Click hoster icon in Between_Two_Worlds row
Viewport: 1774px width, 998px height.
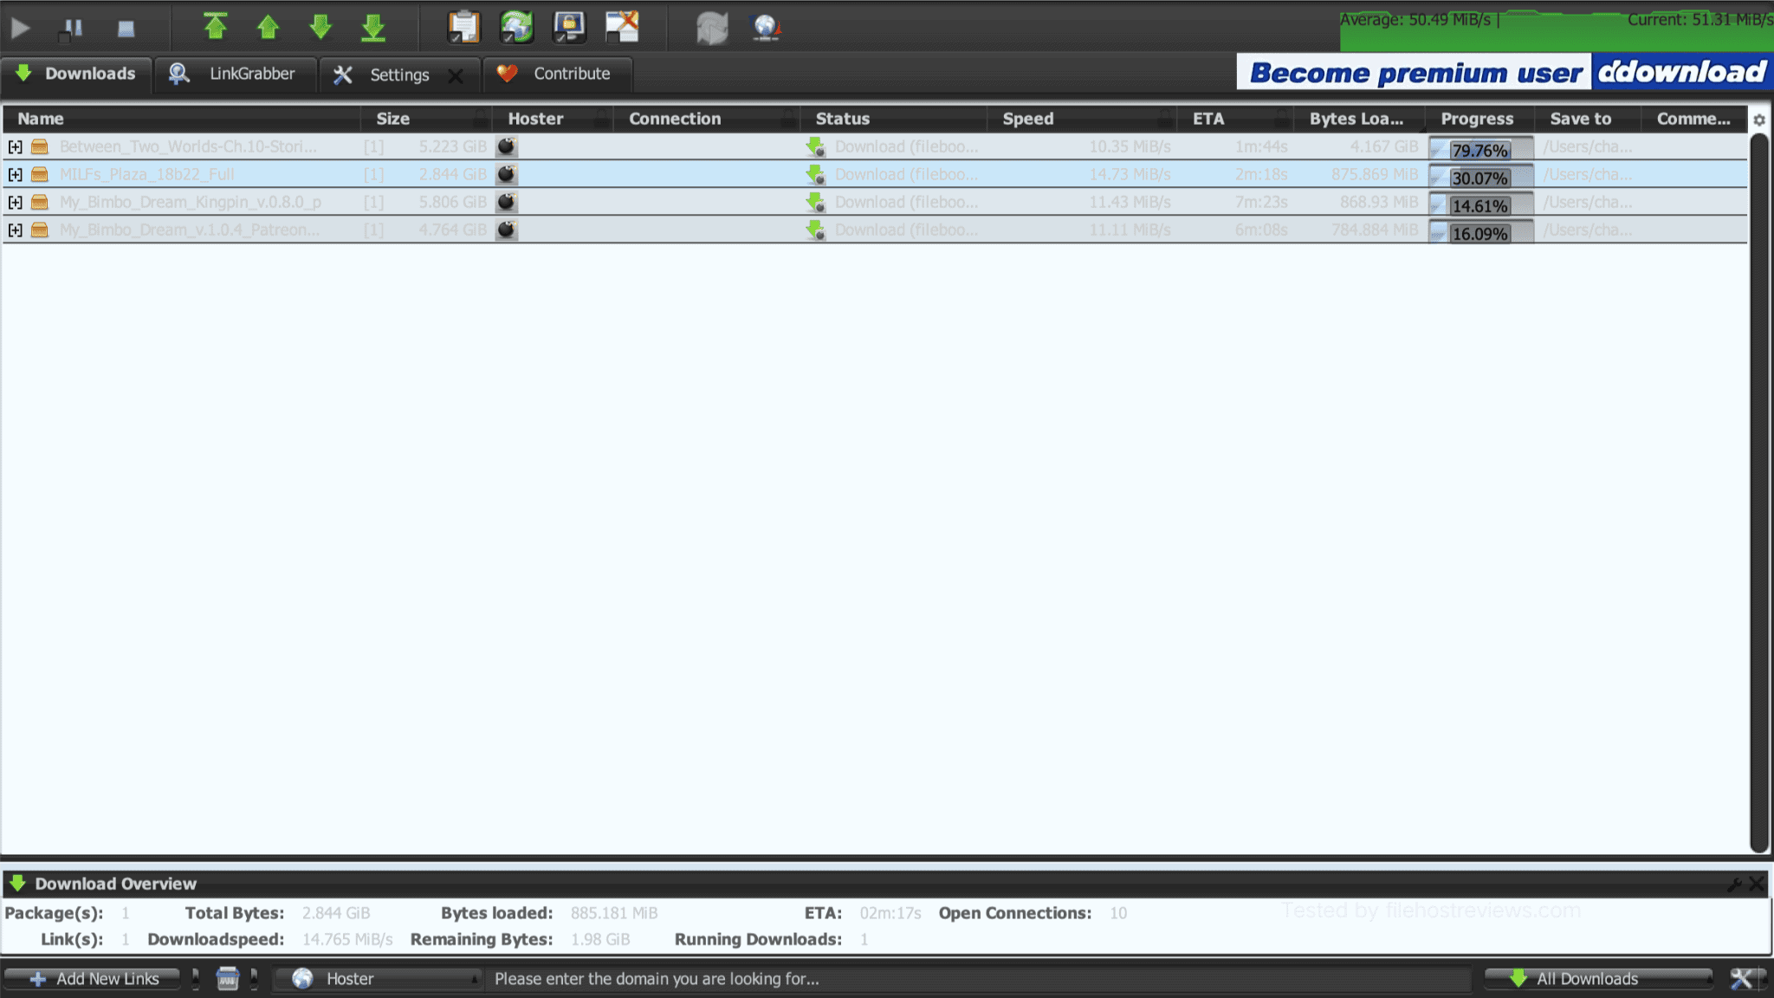click(x=507, y=146)
